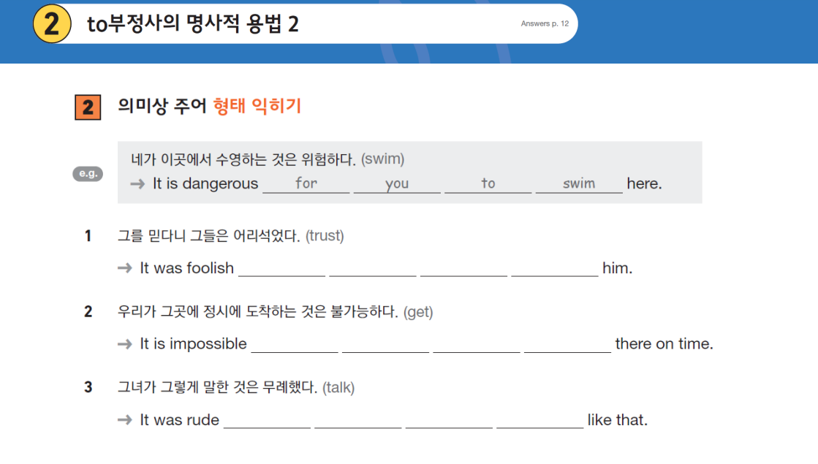Click the orange text '형태 익히기'
818x464 pixels.
click(257, 106)
